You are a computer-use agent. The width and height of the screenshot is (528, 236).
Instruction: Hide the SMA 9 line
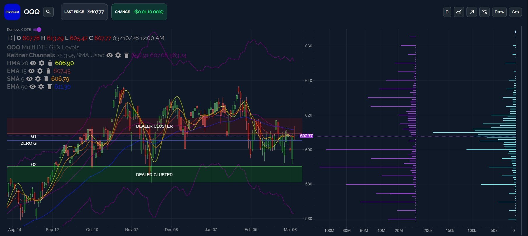[x=29, y=79]
